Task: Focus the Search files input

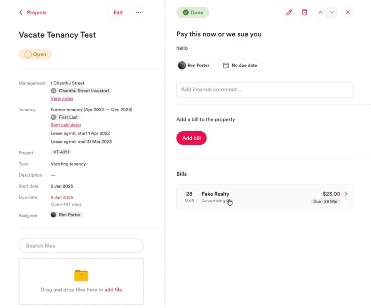Action: 81,246
